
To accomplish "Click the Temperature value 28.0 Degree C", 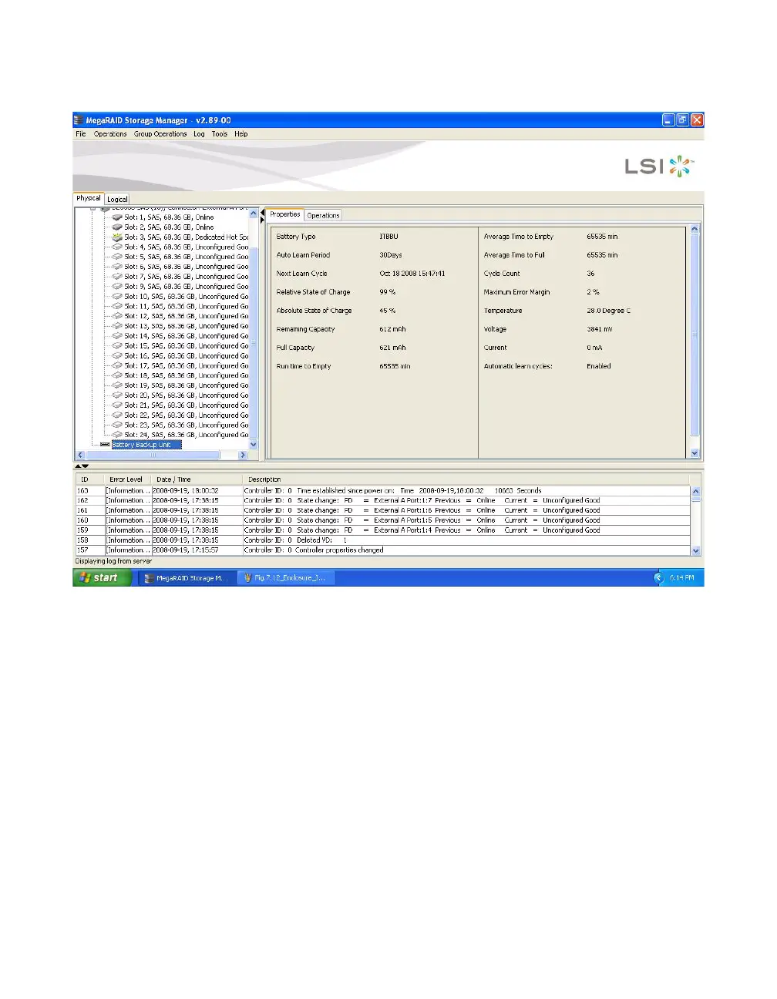I will pyautogui.click(x=608, y=311).
